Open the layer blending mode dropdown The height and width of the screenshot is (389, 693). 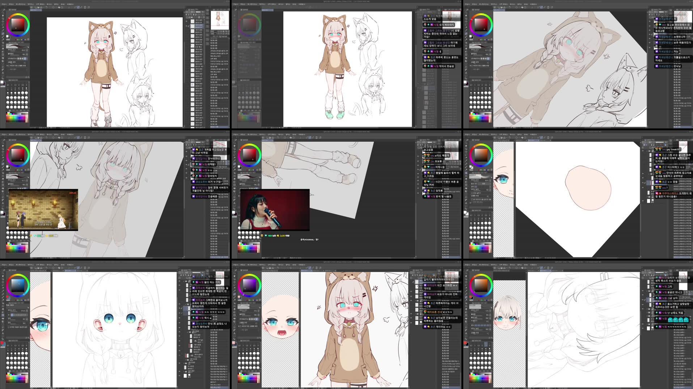coord(197,12)
